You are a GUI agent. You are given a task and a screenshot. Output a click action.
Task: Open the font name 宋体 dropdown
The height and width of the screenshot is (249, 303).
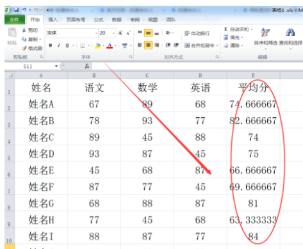(x=96, y=33)
